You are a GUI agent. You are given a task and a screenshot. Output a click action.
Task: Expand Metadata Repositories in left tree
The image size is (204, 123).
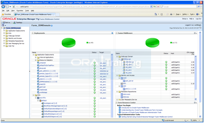4,41
